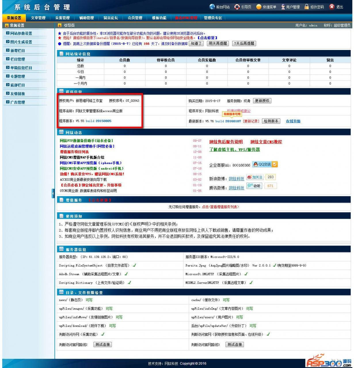Screen dimensions: 354x368
Task: Click the 常规设置 sidebar header arrow icon
Action: coord(7,26)
